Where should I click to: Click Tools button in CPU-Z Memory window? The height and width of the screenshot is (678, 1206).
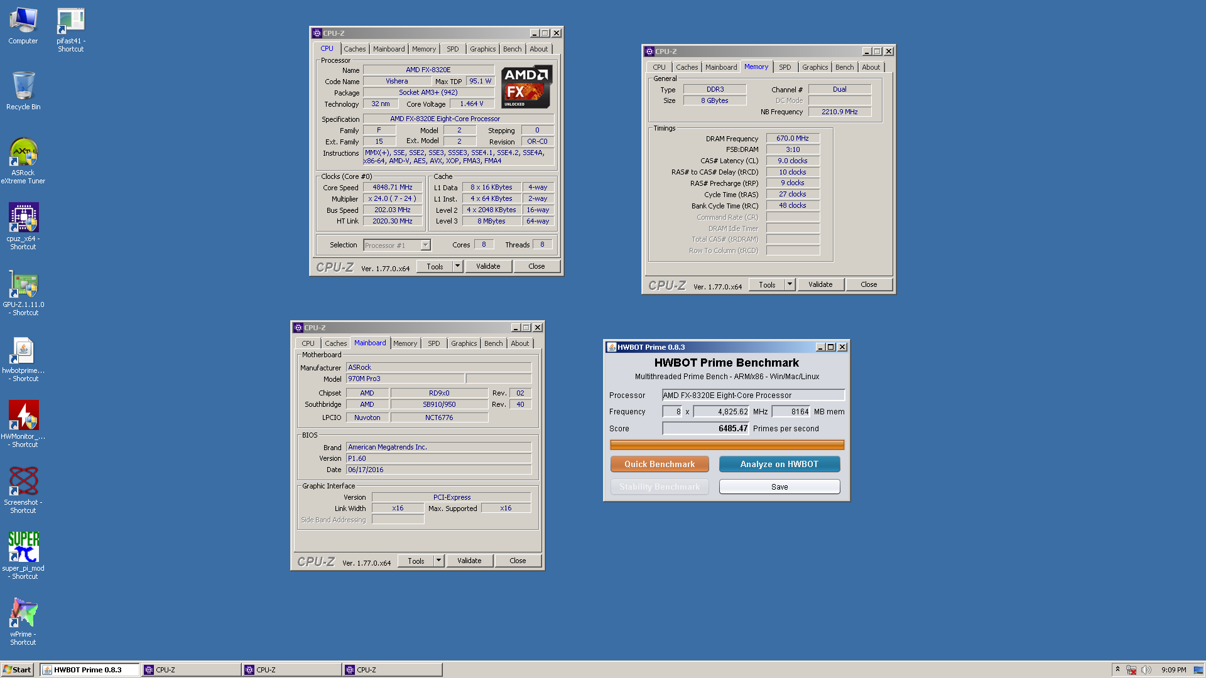coord(767,284)
